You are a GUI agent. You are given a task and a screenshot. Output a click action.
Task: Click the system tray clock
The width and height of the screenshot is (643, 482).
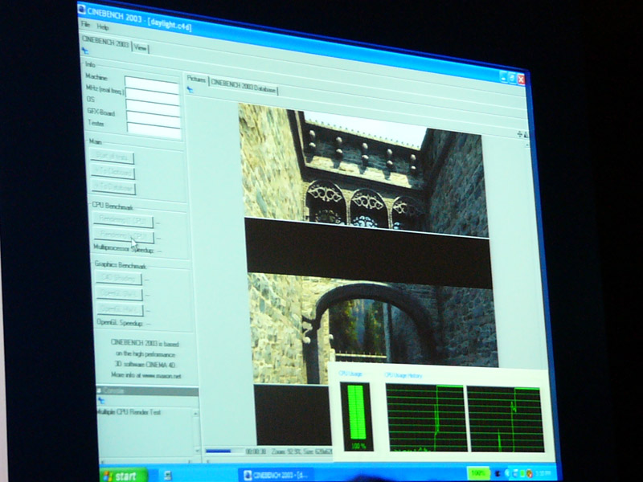[x=543, y=473]
